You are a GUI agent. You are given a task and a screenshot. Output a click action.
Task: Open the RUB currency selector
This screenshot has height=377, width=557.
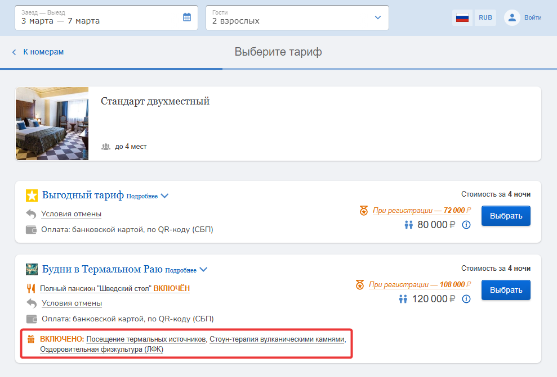coord(485,18)
